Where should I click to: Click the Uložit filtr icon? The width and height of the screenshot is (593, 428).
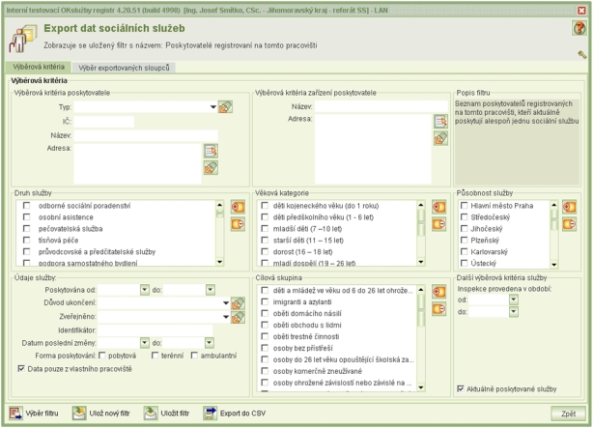click(x=151, y=414)
